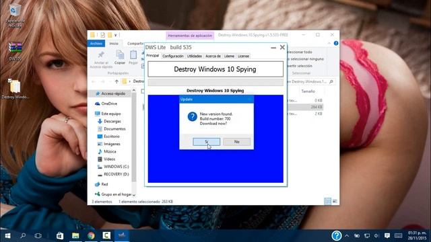Open License tab in DWS Lite
This screenshot has width=431, height=242.
[x=243, y=56]
